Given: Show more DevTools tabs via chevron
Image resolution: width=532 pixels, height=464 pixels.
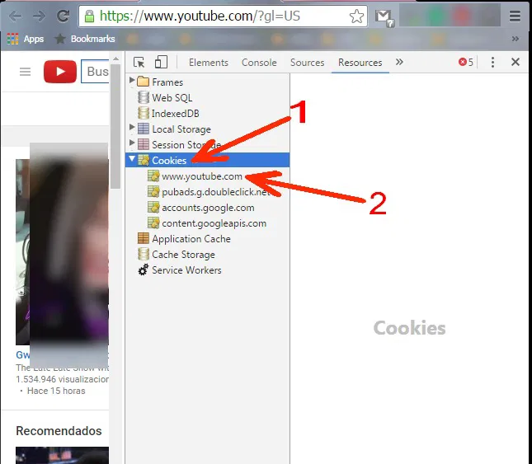Looking at the screenshot, I should coord(399,63).
